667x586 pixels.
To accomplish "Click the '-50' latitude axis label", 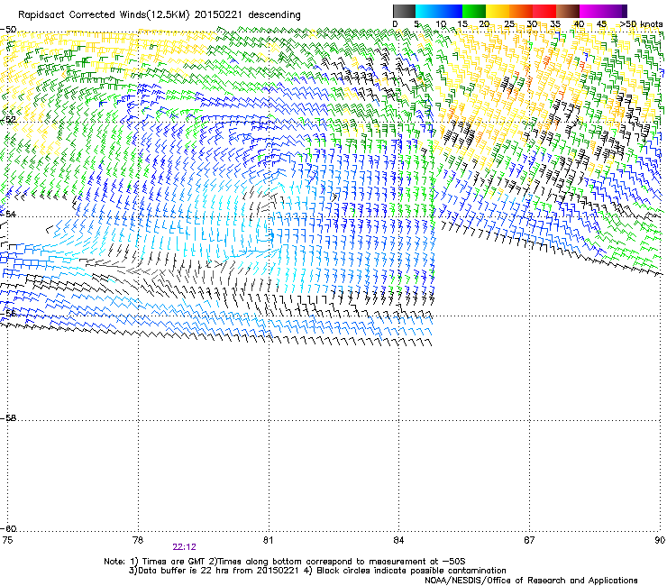I will pyautogui.click(x=8, y=30).
